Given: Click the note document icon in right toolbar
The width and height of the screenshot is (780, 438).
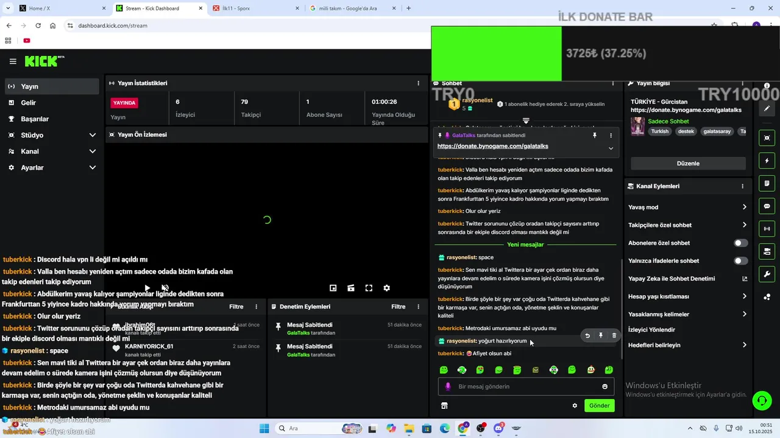Looking at the screenshot, I should 767,184.
